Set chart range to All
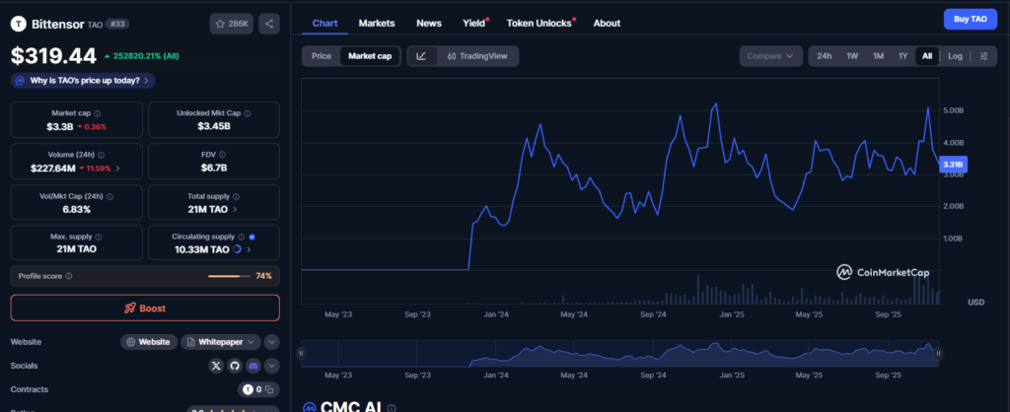 pos(927,56)
